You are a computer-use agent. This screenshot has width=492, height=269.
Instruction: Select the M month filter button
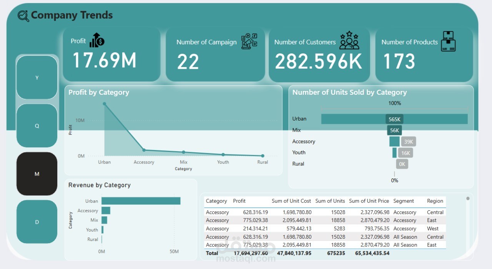[x=37, y=174]
